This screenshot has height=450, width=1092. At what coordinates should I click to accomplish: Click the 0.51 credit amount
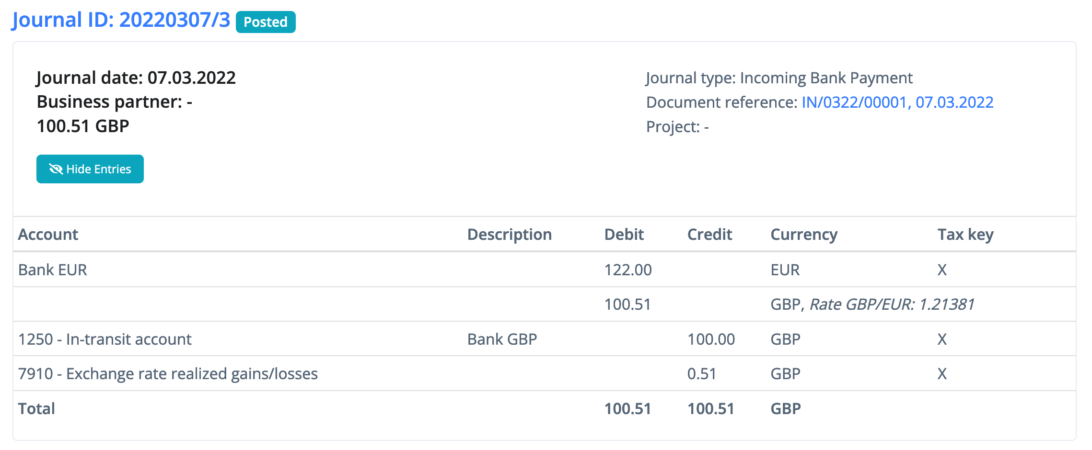pyautogui.click(x=702, y=374)
